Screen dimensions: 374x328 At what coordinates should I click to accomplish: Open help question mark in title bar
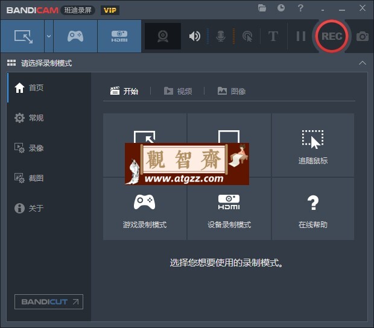pos(300,8)
